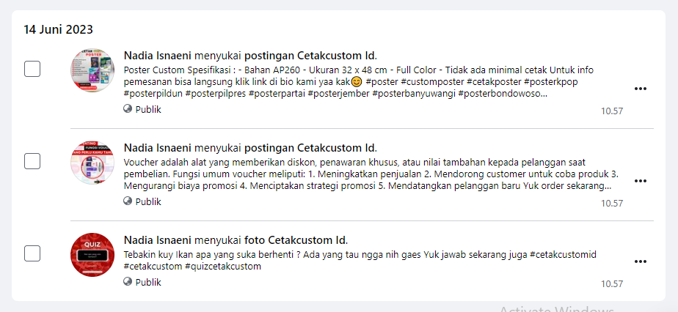
Task: Open the three-dot menu on the quiz photo entry
Action: [640, 261]
